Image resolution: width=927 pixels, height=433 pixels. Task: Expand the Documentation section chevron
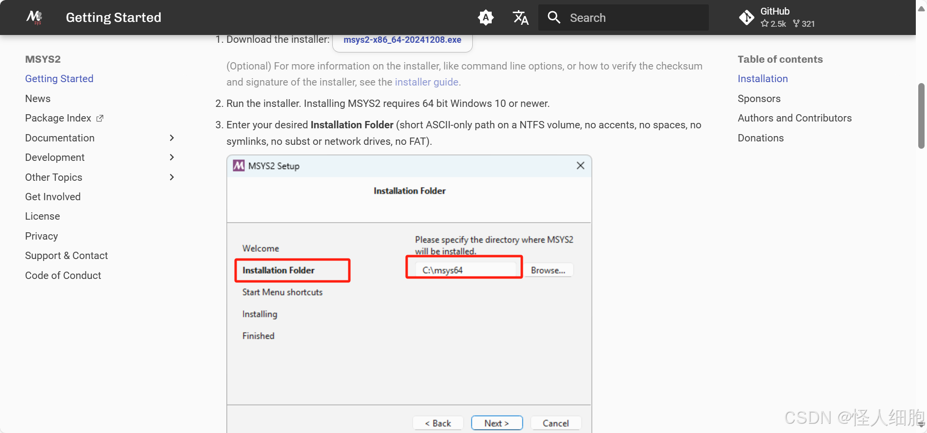[x=172, y=138]
